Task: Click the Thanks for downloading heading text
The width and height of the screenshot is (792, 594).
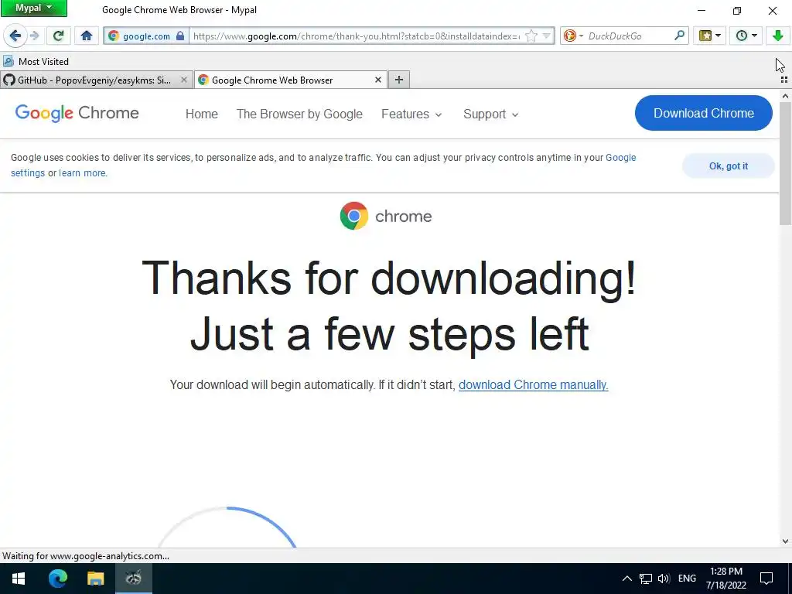Action: [389, 278]
